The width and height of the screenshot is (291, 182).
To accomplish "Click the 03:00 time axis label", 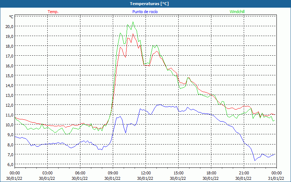I will [x=48, y=173].
